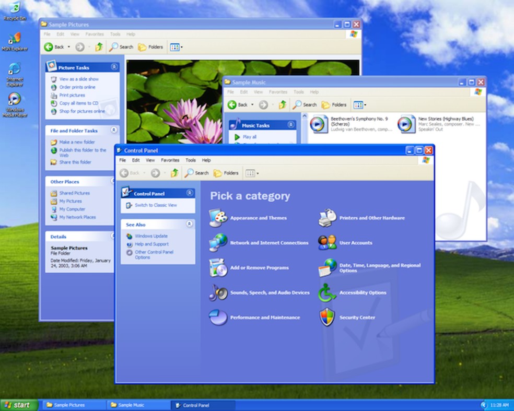Click the Folders button in Sample Music toolbar
Viewport: 514px width, 411px height.
pos(333,104)
